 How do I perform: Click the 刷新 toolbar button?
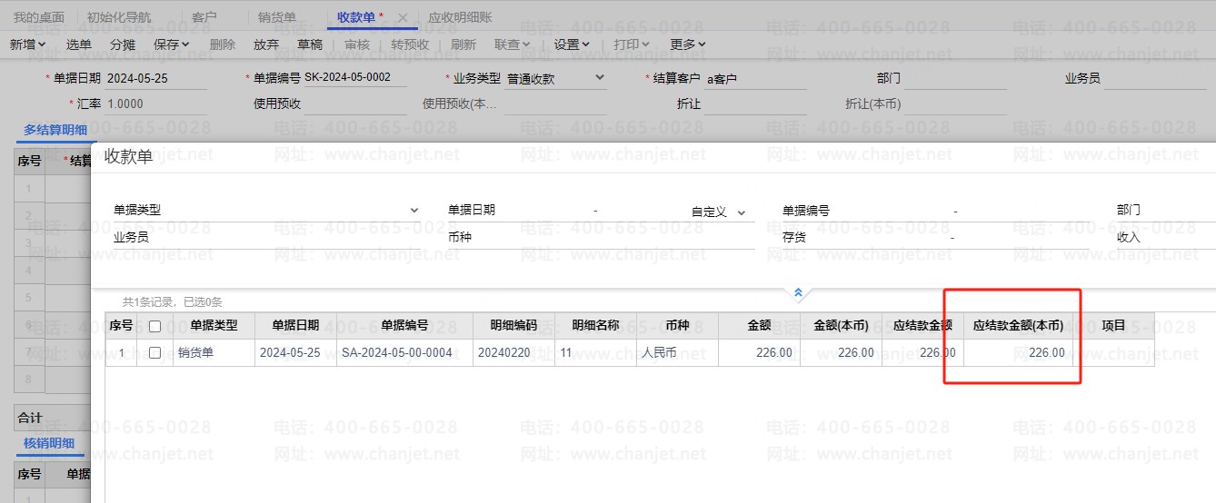point(463,44)
